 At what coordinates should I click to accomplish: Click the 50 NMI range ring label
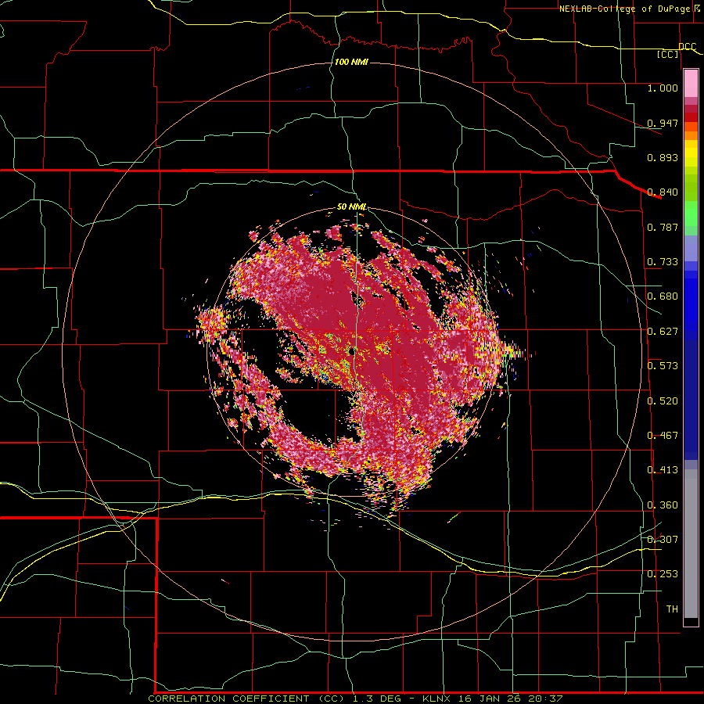tap(351, 207)
